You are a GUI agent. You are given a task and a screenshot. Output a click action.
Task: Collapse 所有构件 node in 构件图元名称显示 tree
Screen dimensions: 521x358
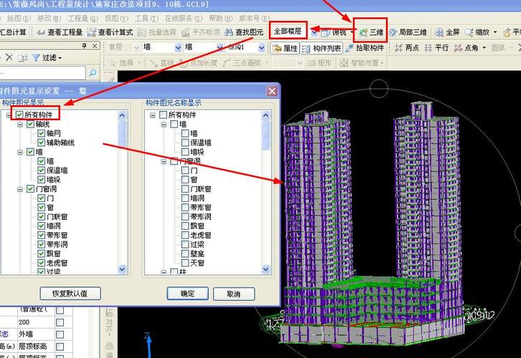click(x=153, y=115)
